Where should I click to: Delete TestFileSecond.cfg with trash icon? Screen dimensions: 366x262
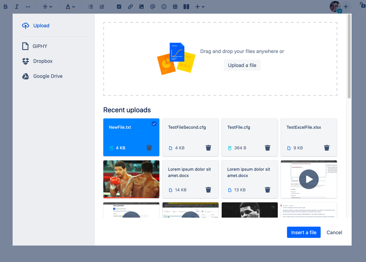pos(208,148)
